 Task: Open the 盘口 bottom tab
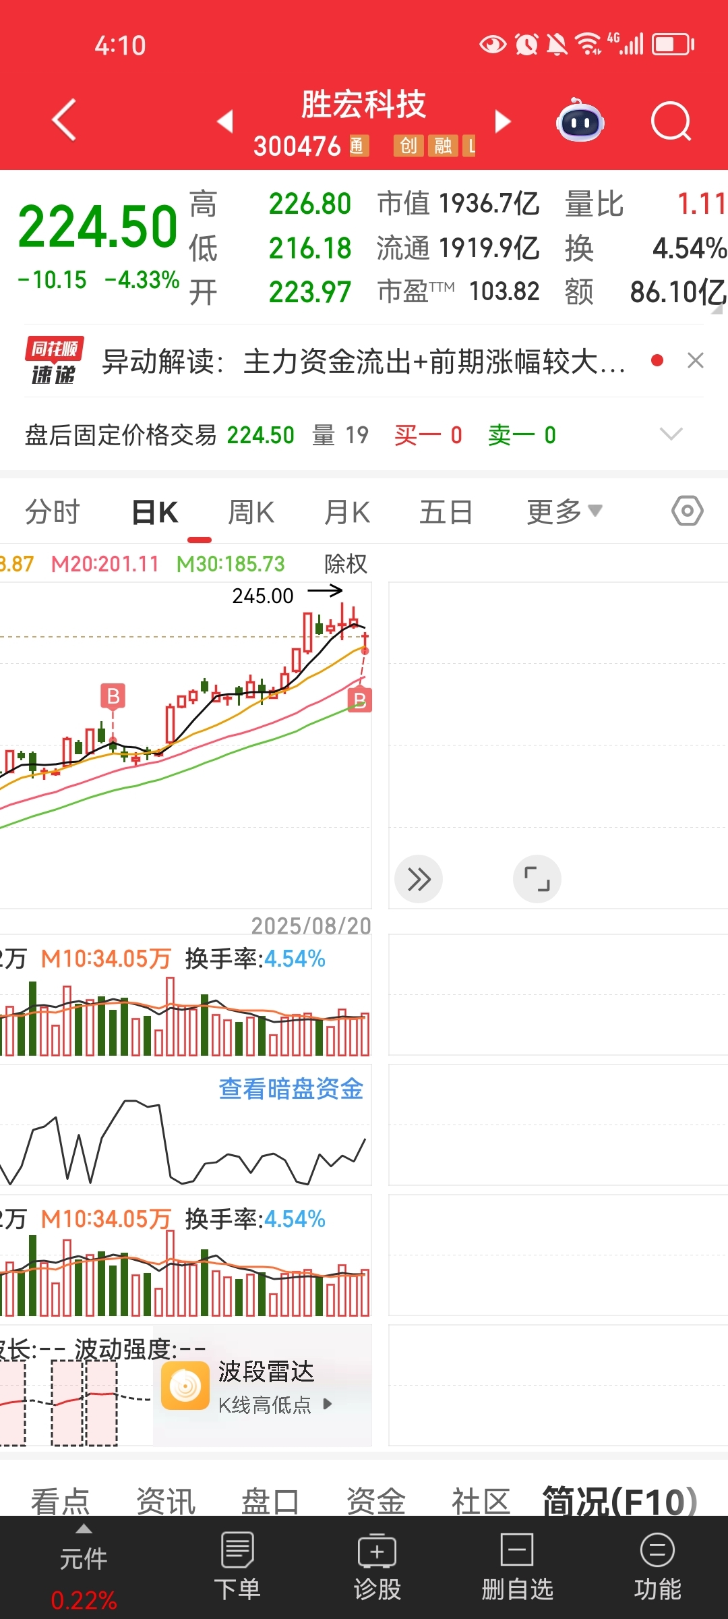point(271,1502)
